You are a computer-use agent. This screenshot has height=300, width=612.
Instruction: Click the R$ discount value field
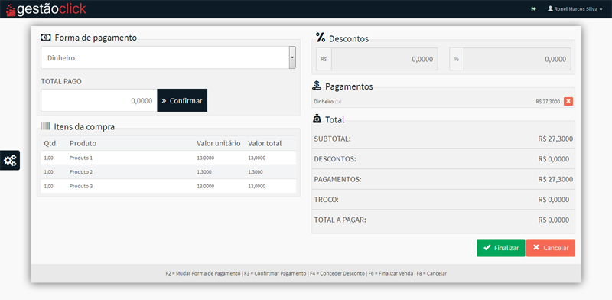coord(385,60)
